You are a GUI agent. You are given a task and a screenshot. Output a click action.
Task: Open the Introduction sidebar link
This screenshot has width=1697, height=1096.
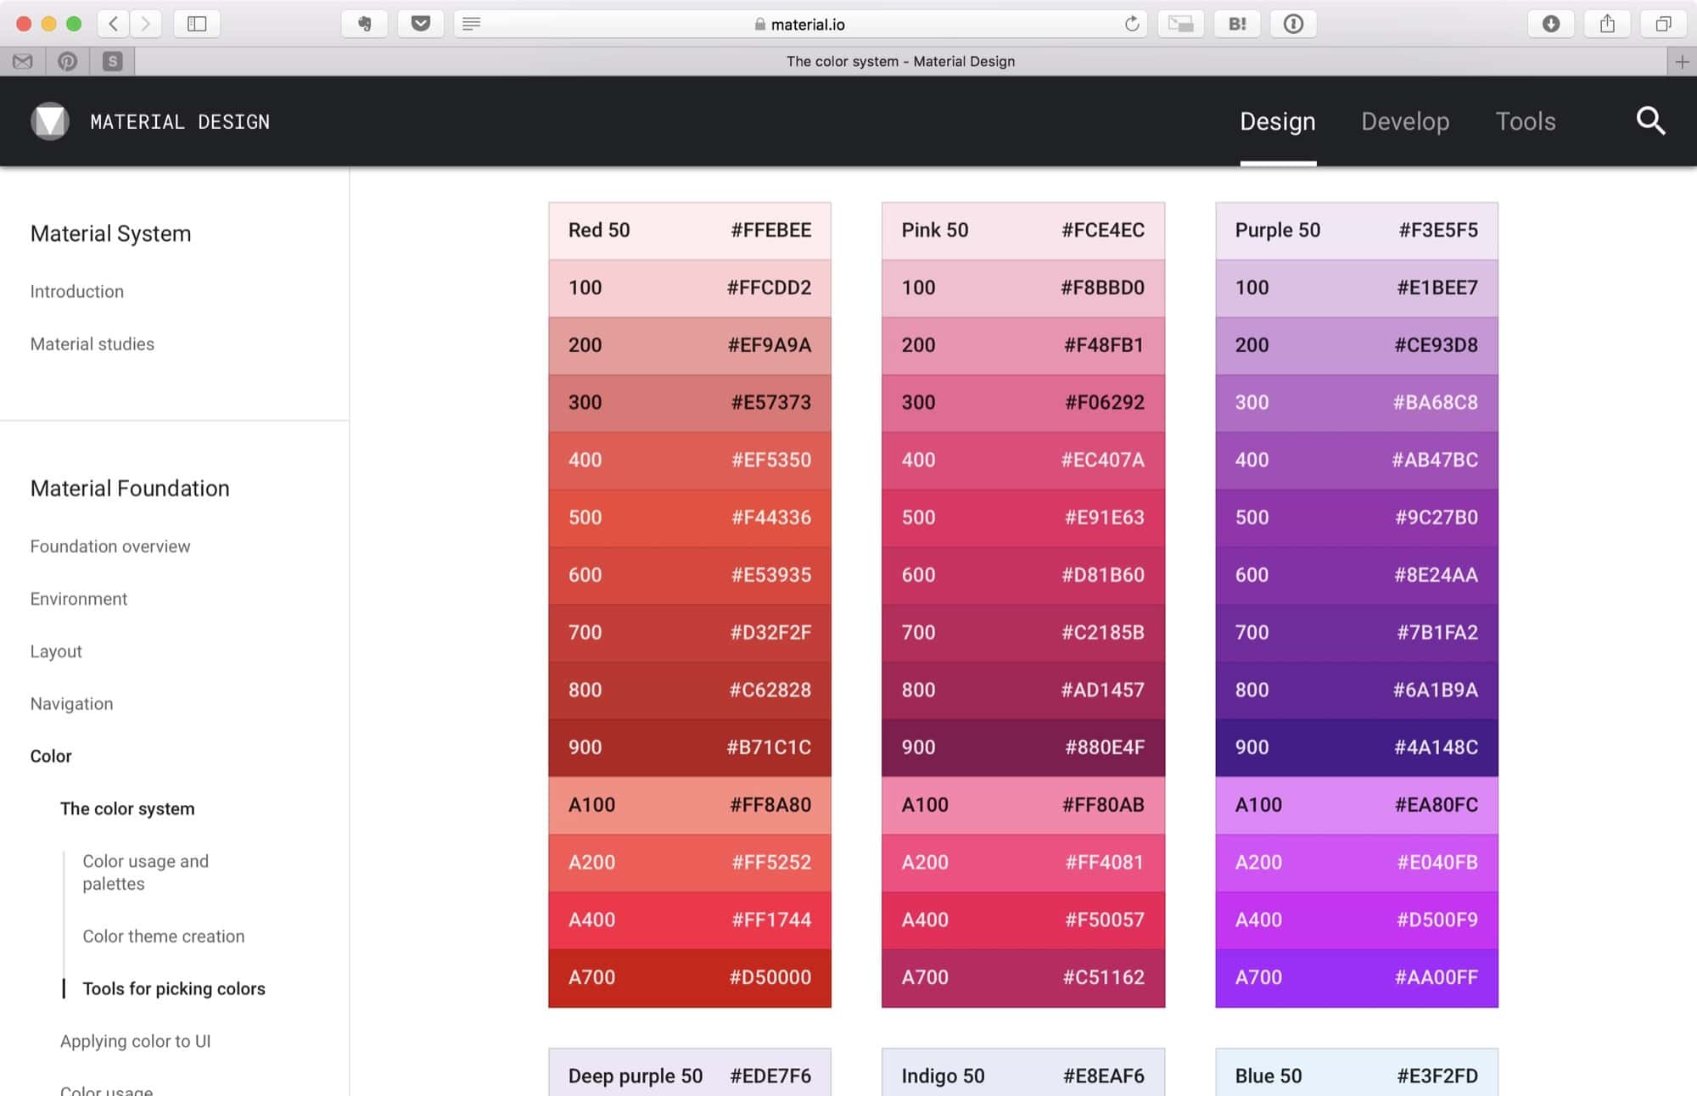click(77, 291)
